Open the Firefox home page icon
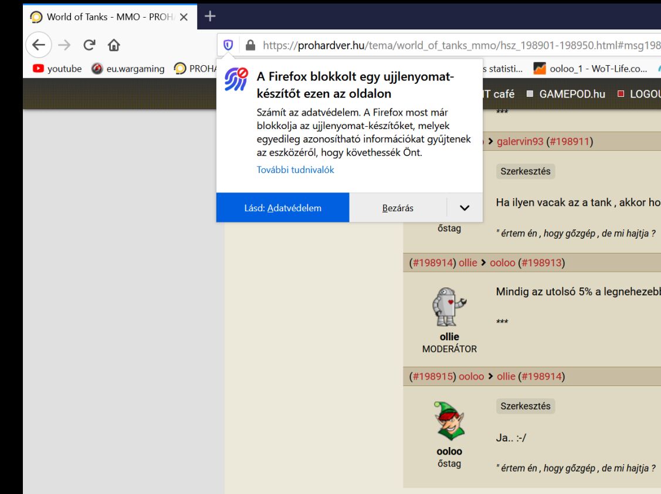Screen dimensions: 661x494 coord(114,45)
